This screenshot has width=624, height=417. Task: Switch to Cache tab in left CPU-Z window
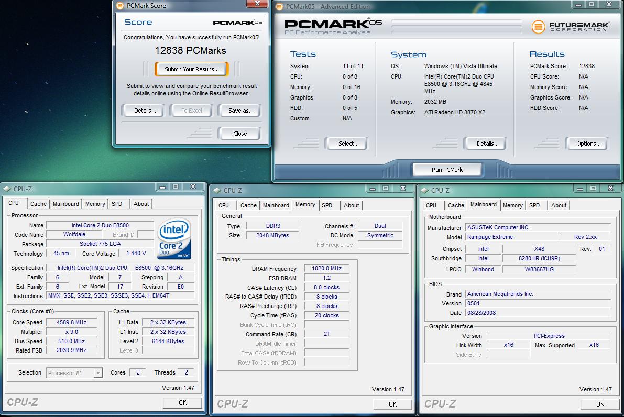(x=39, y=204)
